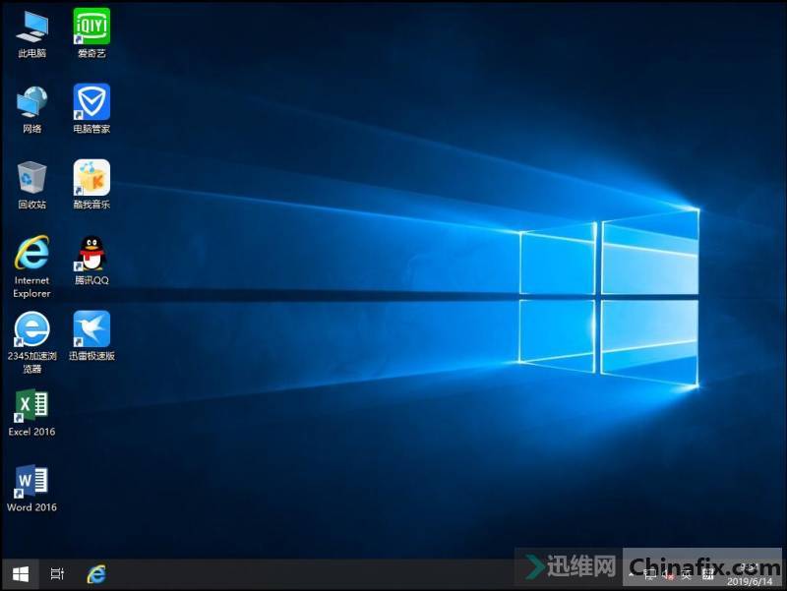Open the muted volume tray icon
787x591 pixels.
(668, 575)
